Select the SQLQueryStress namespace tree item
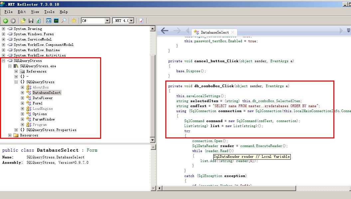This screenshot has height=199, width=351. 40,82
